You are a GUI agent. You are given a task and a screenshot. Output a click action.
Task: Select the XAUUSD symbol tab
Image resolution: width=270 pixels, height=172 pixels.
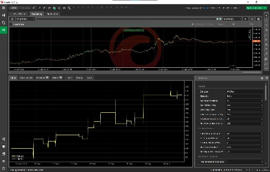point(18,14)
